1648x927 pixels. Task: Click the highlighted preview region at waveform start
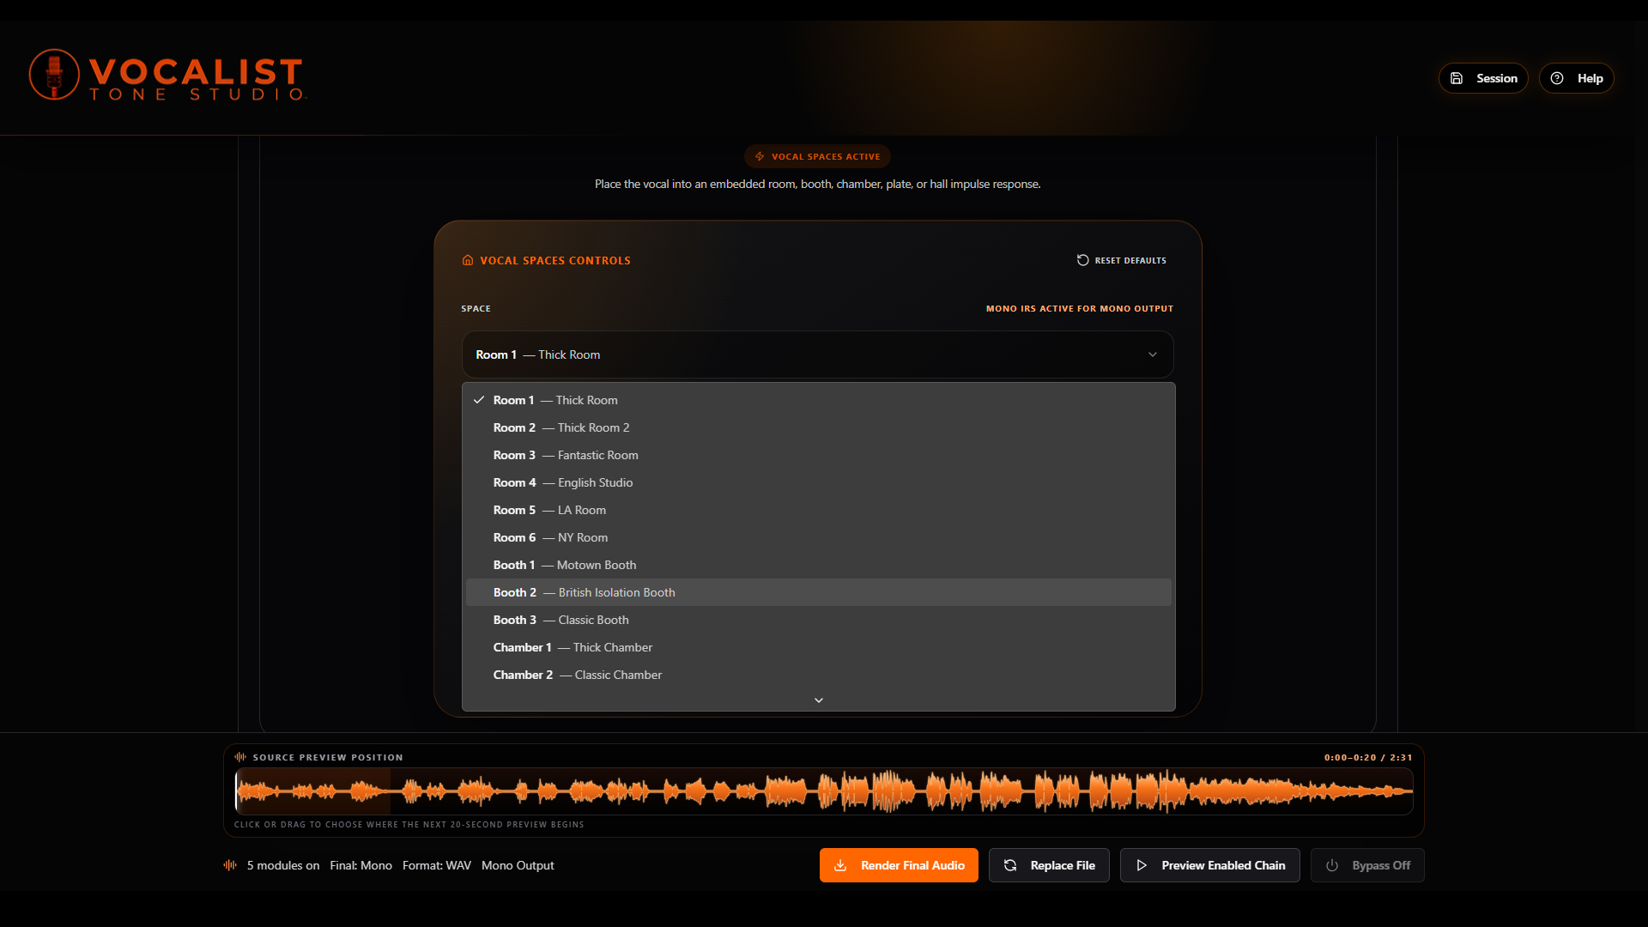point(313,791)
